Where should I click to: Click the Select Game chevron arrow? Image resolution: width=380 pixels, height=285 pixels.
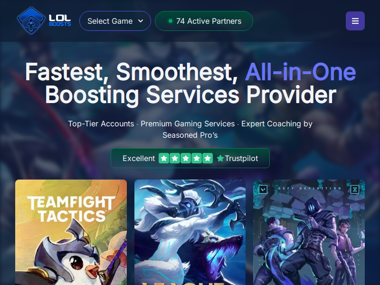click(141, 21)
